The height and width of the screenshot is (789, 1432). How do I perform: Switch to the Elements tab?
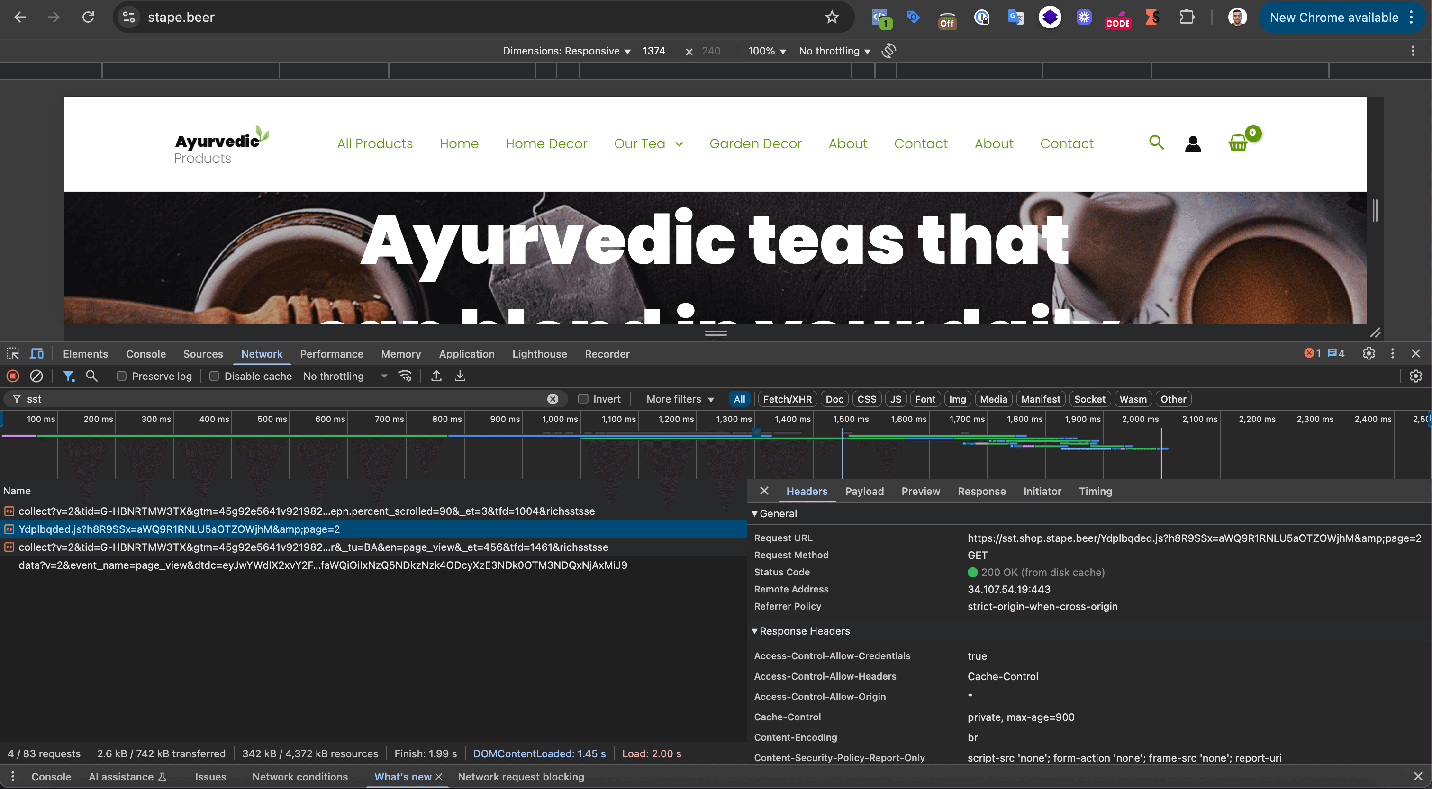pyautogui.click(x=85, y=353)
